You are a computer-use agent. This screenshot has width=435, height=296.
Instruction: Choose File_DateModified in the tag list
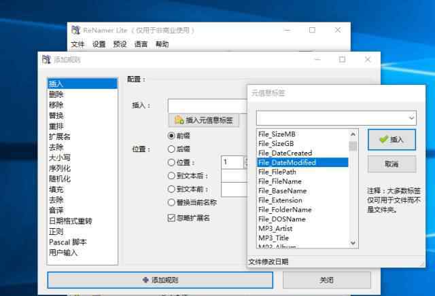coord(302,162)
